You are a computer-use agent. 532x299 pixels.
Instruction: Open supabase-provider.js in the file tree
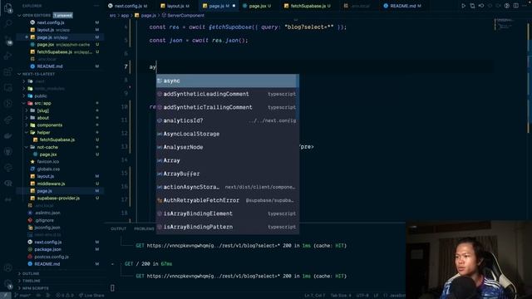coord(58,199)
